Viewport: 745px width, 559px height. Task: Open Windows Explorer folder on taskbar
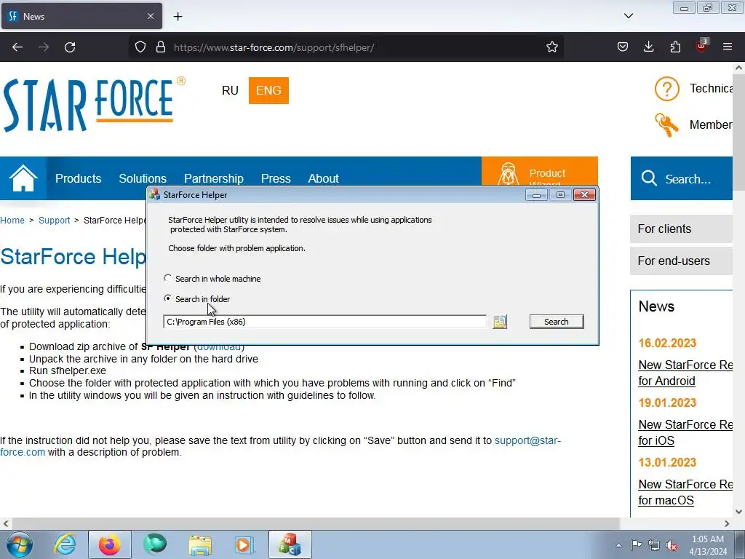pos(200,544)
